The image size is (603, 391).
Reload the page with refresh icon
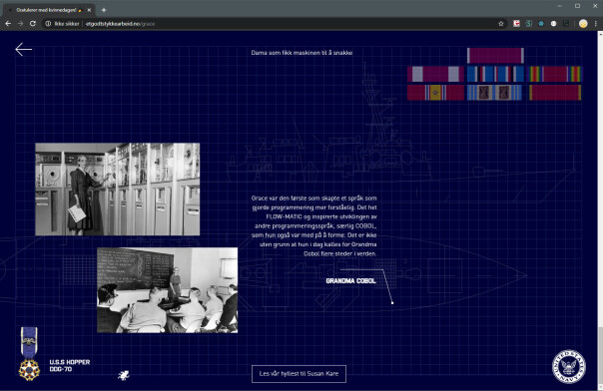tap(33, 24)
